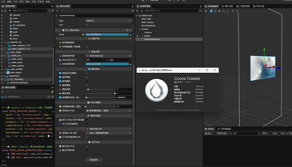
Task: Click the pin icon in the inspector header
Action: pyautogui.click(x=132, y=11)
